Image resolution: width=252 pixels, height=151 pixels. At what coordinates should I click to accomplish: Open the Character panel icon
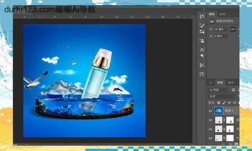click(202, 50)
